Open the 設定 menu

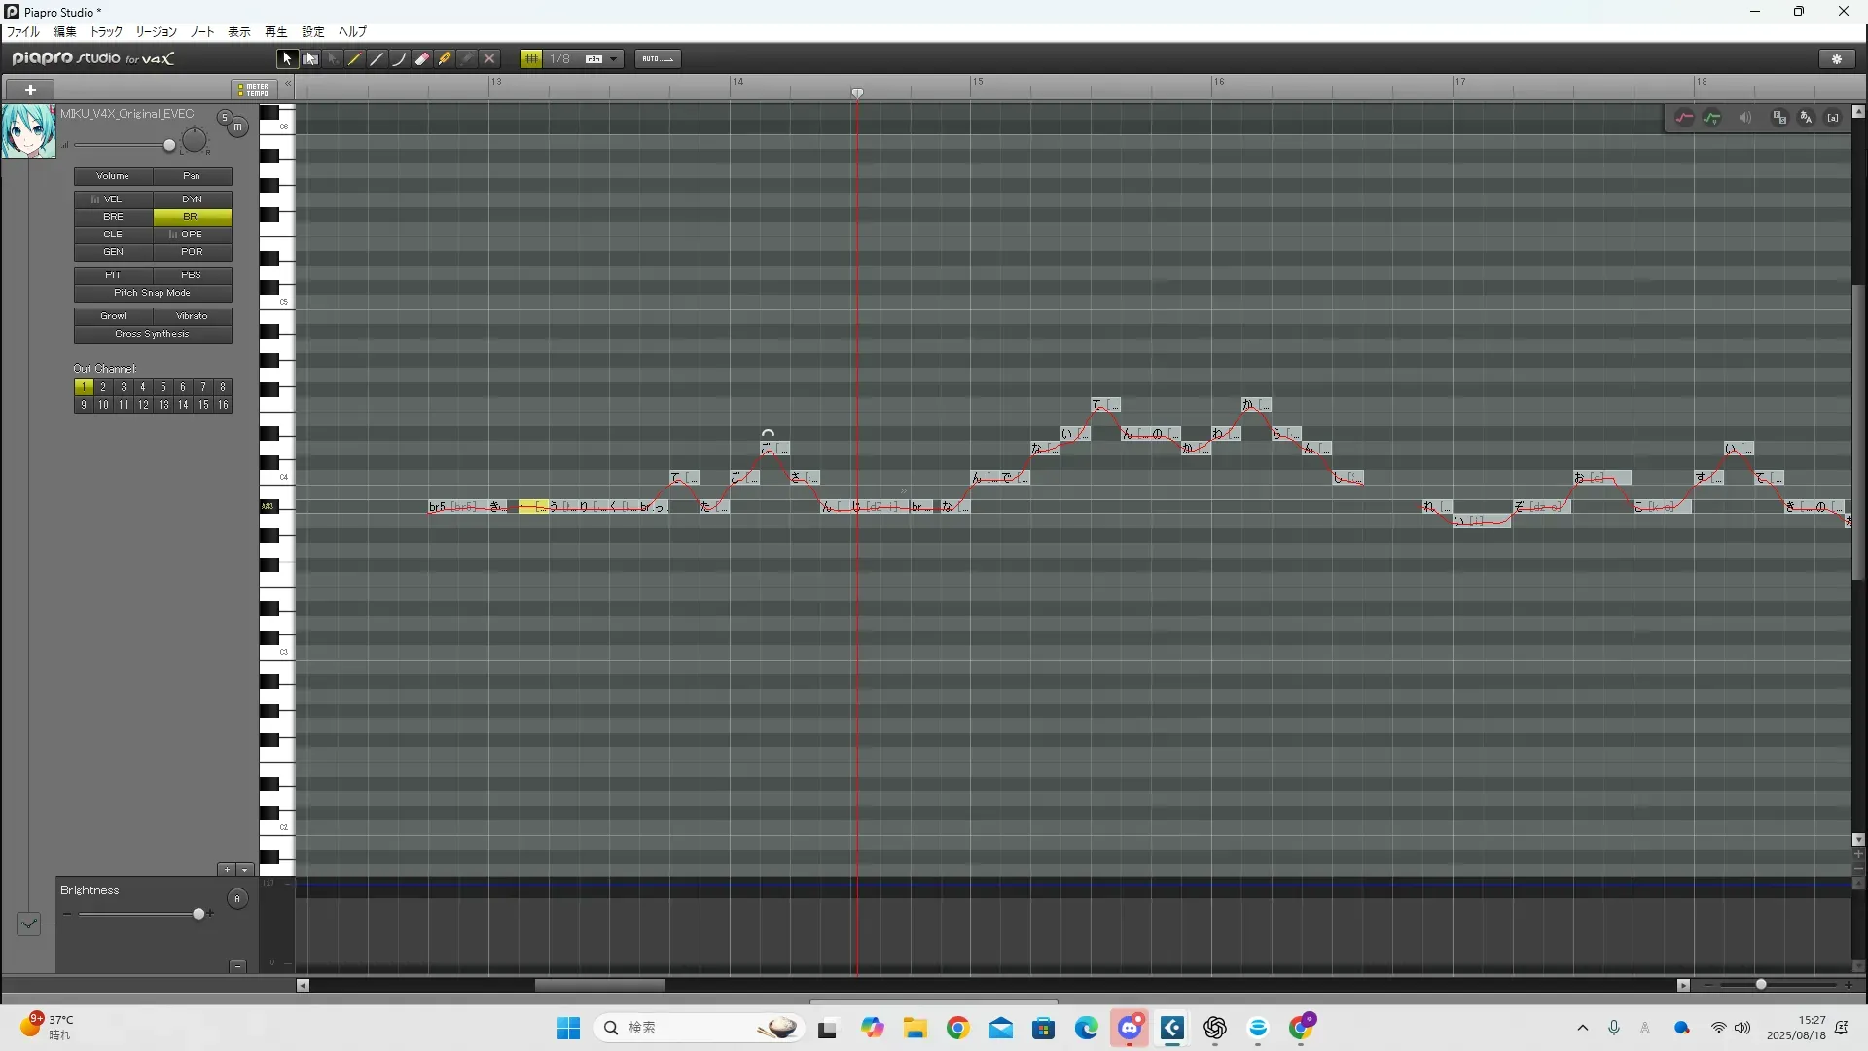[x=312, y=32]
